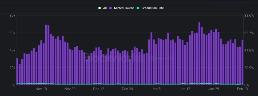Click the Dec 12 x-axis date label
This screenshot has width=258, height=96.
click(x=99, y=89)
